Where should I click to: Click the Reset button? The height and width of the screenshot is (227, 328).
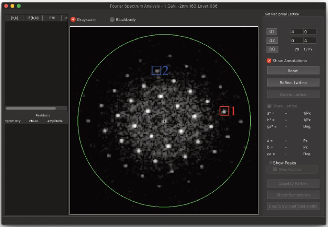click(x=293, y=70)
